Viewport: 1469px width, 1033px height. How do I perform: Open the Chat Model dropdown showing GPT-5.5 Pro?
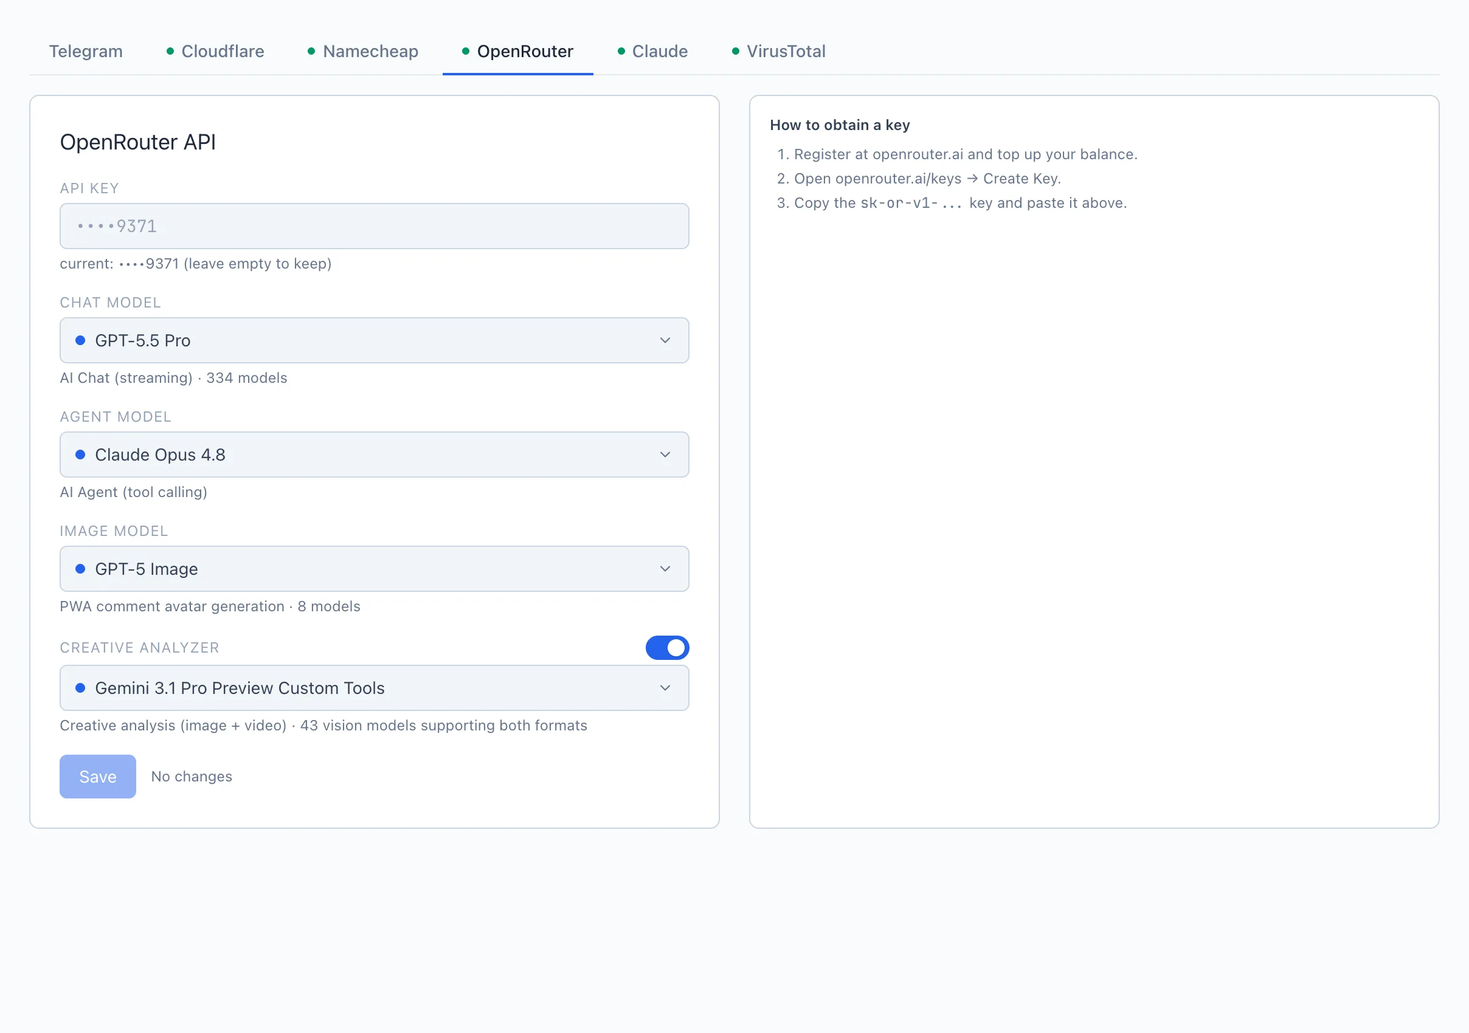pos(375,341)
